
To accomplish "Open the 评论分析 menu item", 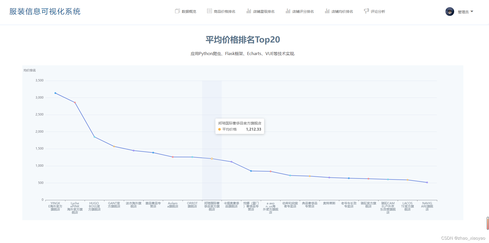I will click(x=375, y=11).
